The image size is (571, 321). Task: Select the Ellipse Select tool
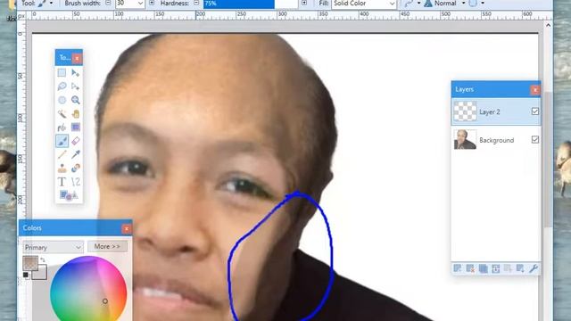click(62, 100)
